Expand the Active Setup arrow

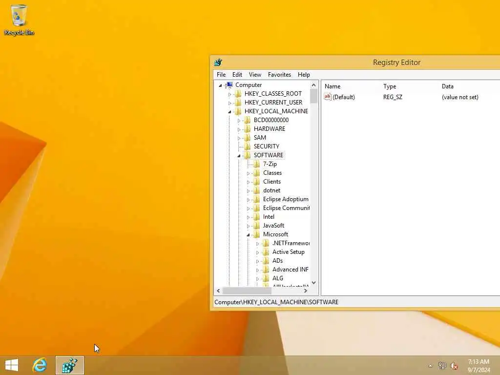(x=257, y=252)
